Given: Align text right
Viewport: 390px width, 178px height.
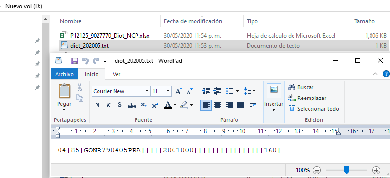Looking at the screenshot, I should pyautogui.click(x=229, y=105).
